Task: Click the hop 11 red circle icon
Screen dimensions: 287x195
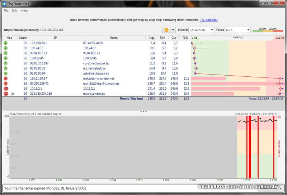Action: (6, 94)
